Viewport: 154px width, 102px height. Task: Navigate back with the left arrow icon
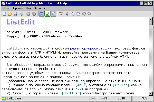pos(28,14)
